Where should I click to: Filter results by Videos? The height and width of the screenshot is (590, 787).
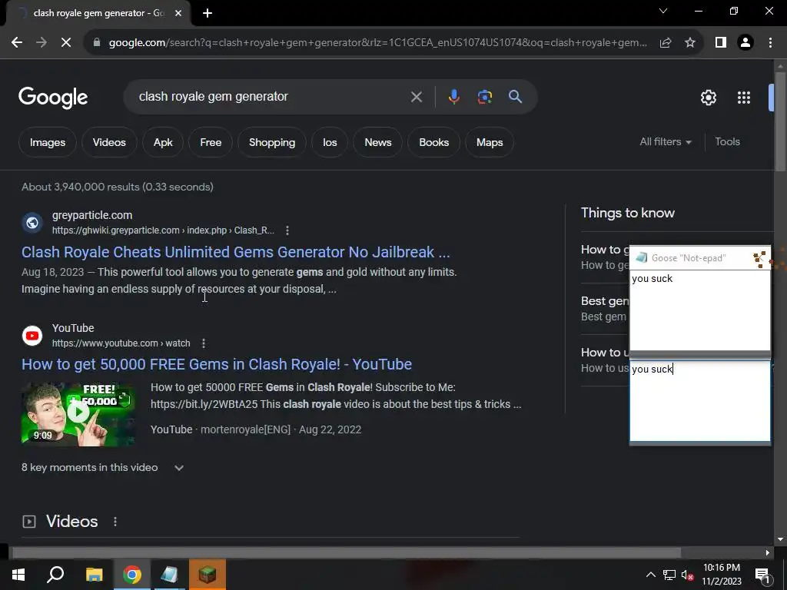coord(109,142)
